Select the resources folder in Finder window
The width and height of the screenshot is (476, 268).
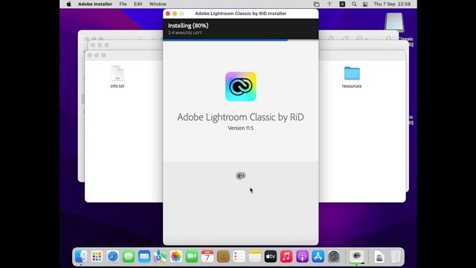tap(352, 77)
